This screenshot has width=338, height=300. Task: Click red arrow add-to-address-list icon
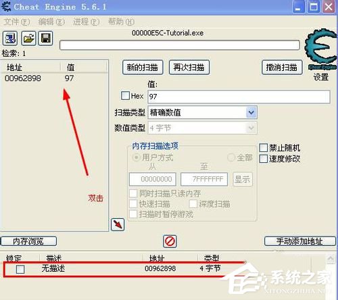[x=118, y=224]
